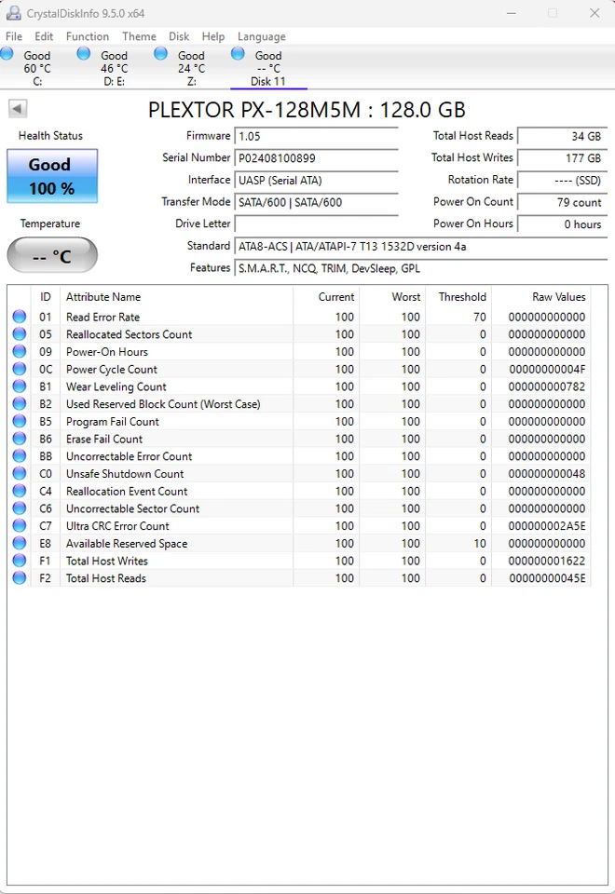Click Total Host Writes value 177 GB
The image size is (615, 894).
tap(562, 158)
